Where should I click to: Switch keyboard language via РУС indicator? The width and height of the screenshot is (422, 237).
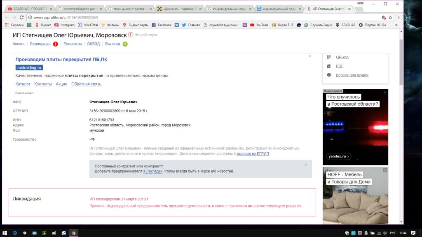point(393,233)
